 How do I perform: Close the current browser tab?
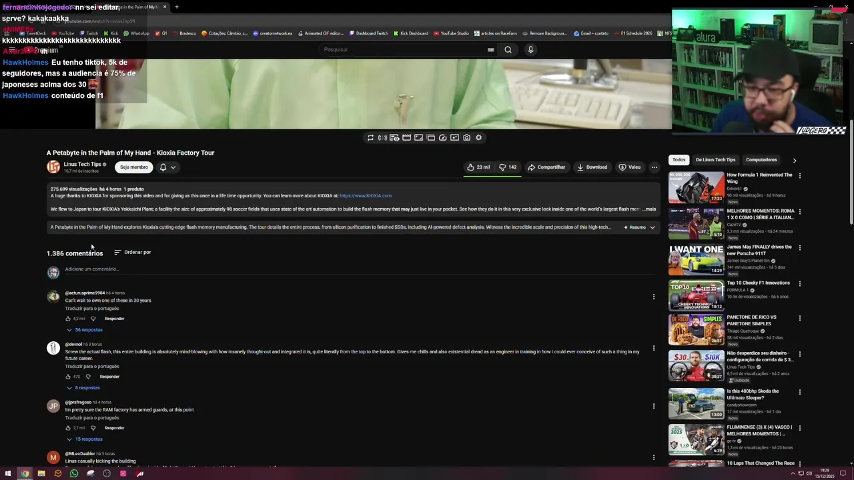[x=165, y=7]
